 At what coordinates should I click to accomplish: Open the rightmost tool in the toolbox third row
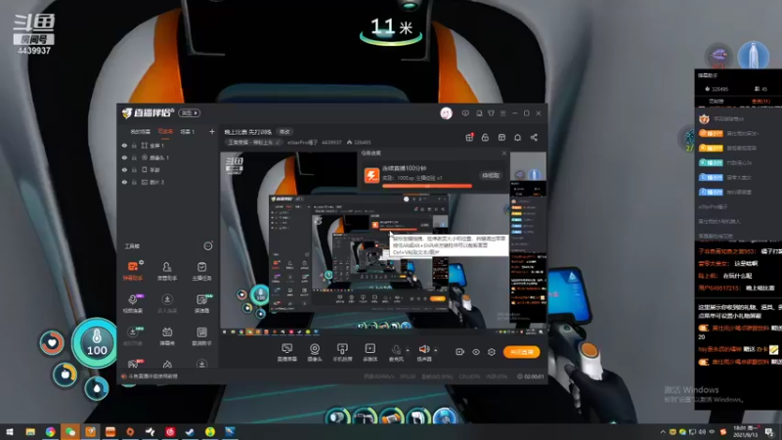[x=201, y=336]
